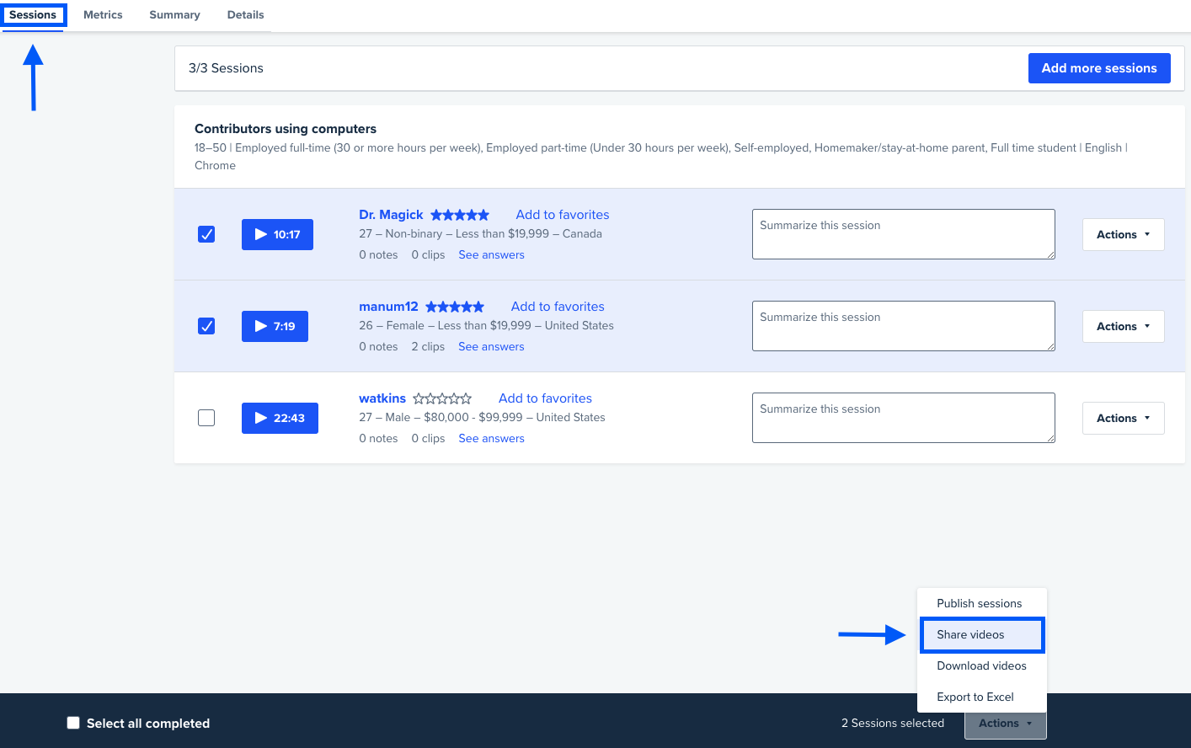
Task: Focus the summary box for Dr. Magick
Action: (904, 234)
